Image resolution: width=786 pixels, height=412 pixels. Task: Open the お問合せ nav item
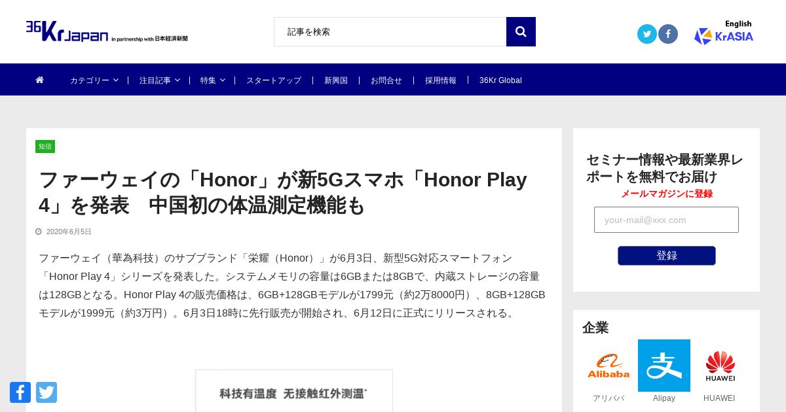pyautogui.click(x=386, y=80)
